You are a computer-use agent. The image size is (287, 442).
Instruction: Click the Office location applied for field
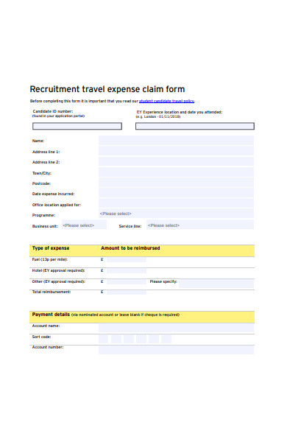(176, 203)
